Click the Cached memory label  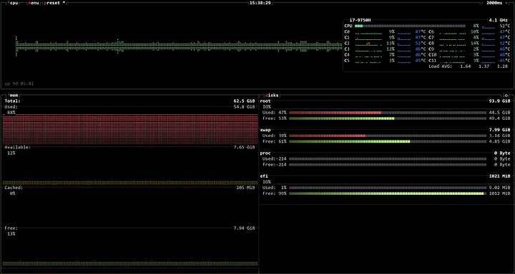pyautogui.click(x=14, y=188)
